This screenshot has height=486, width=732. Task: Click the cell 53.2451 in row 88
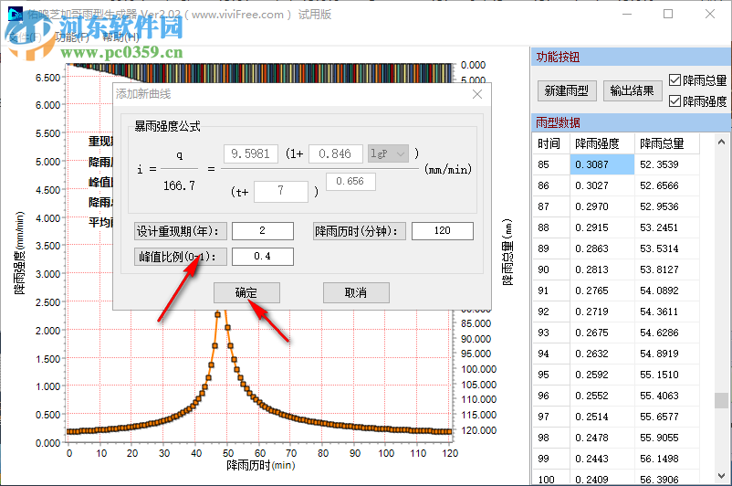[x=666, y=227]
